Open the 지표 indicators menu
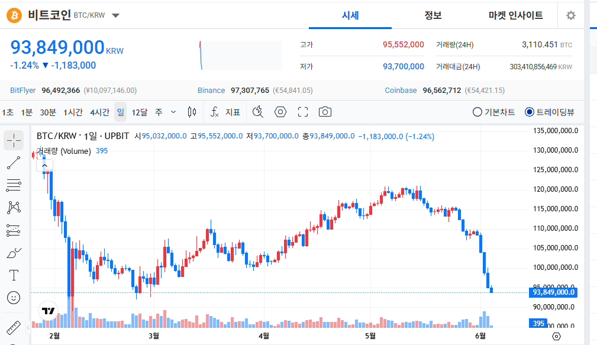 coord(225,112)
